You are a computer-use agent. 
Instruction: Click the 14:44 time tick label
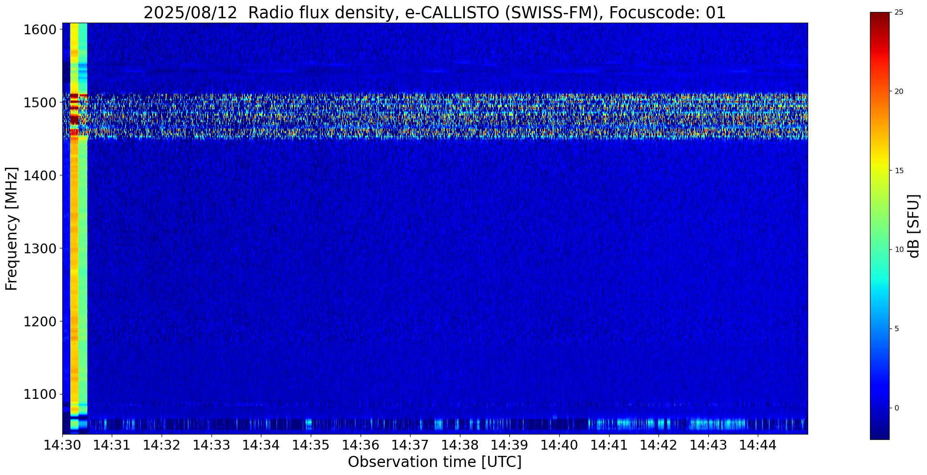tap(758, 445)
